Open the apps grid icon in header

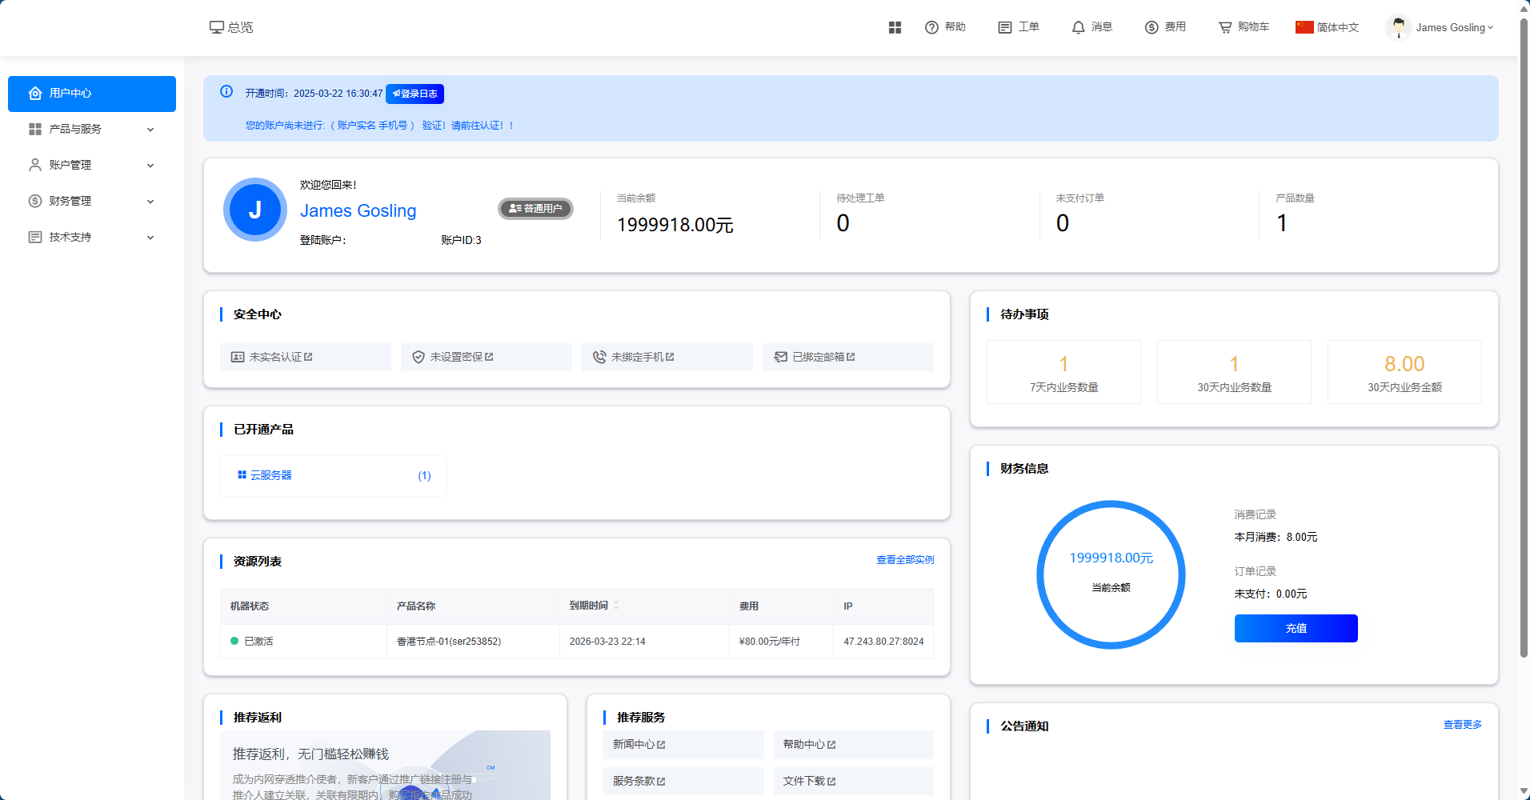click(895, 27)
